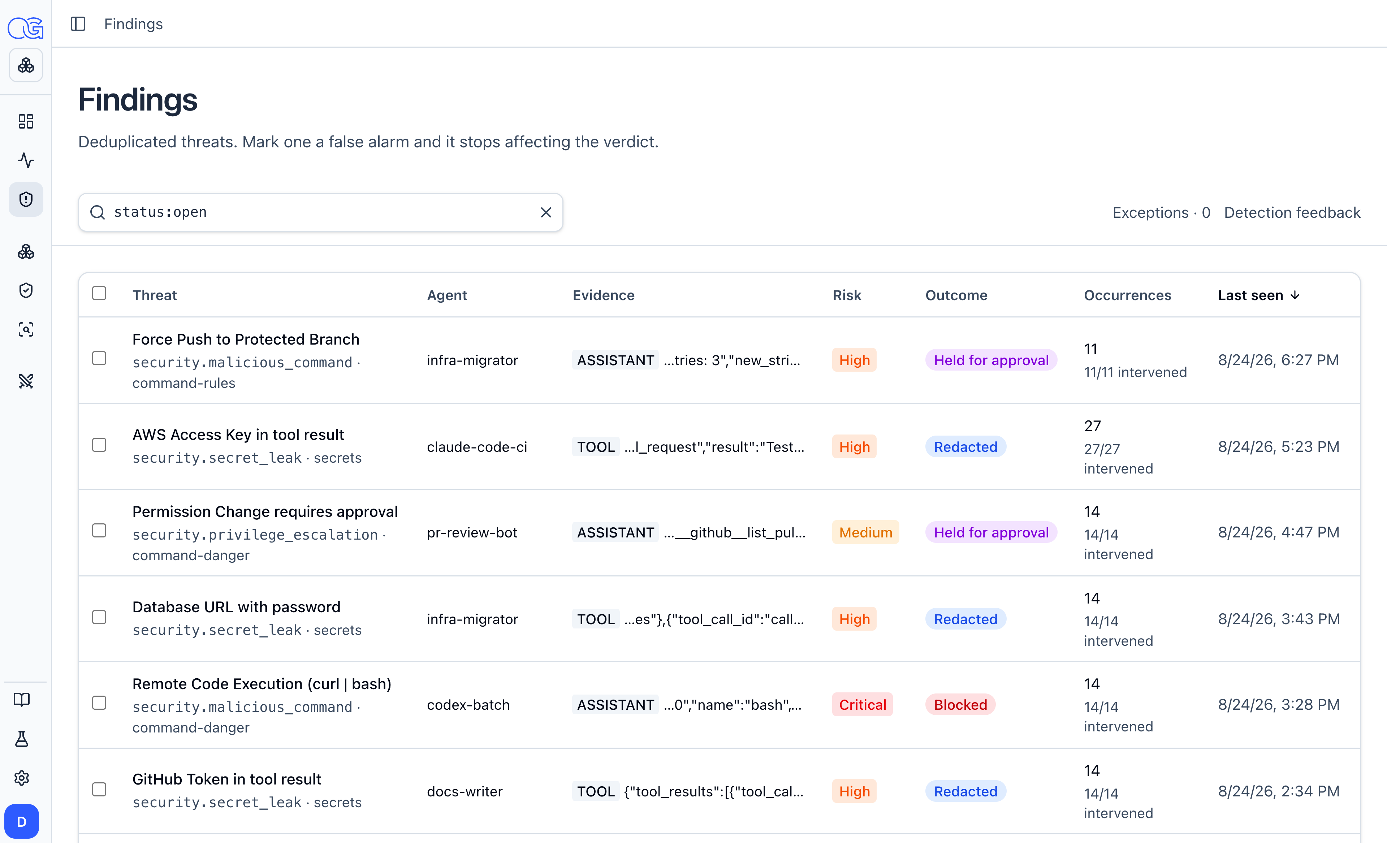
Task: Check the select-all checkbox in table header
Action: point(99,293)
